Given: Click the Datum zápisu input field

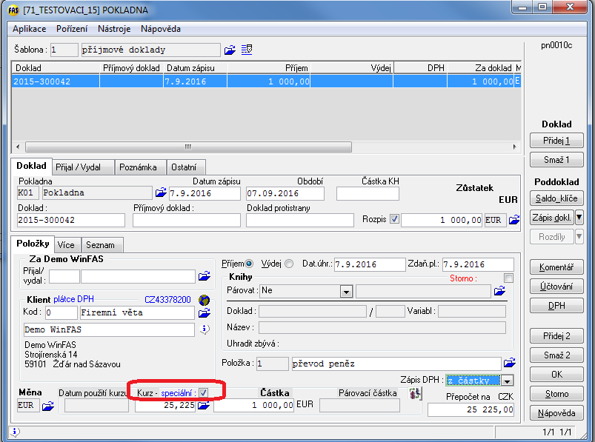Looking at the screenshot, I should [x=206, y=193].
